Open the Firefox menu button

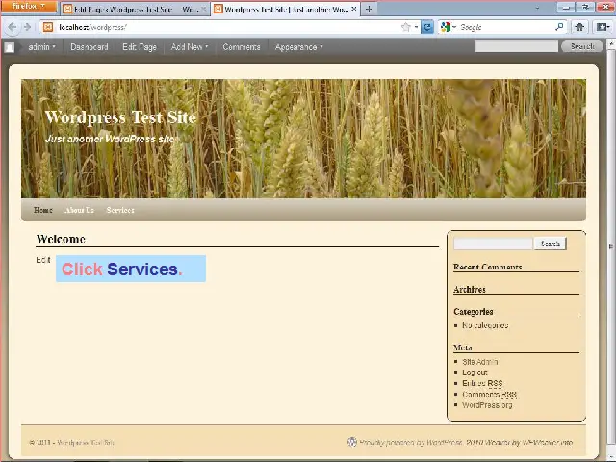click(x=28, y=6)
